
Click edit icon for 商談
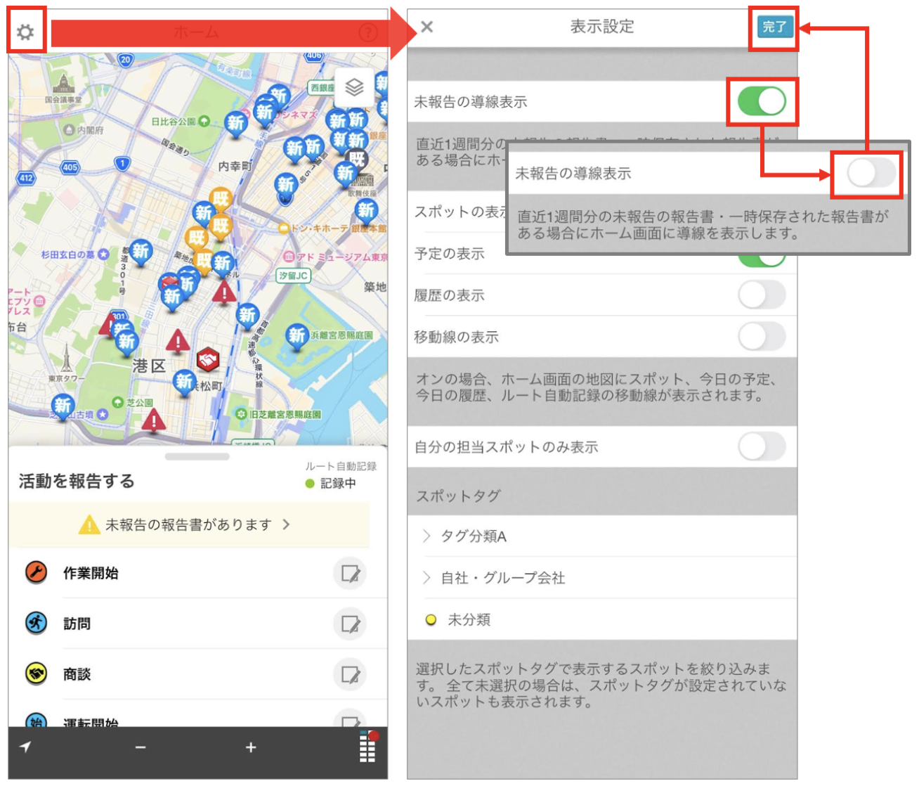coord(350,674)
